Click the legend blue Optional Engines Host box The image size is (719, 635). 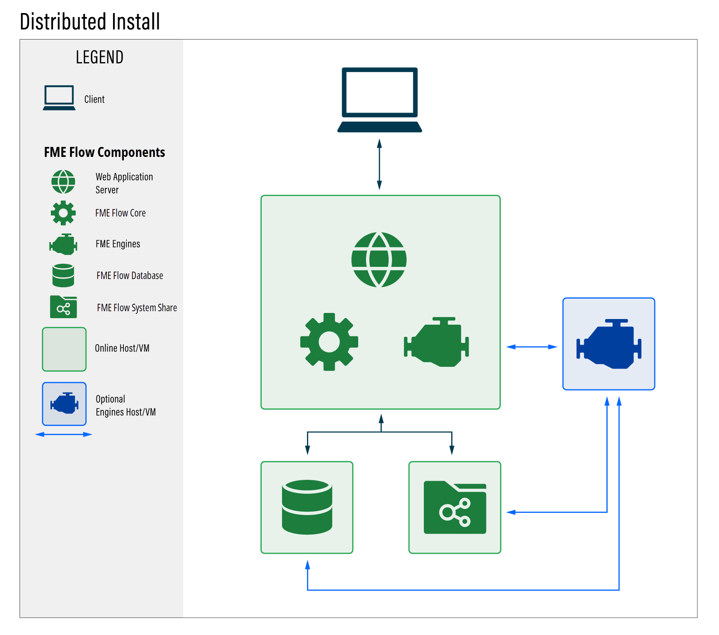coord(64,404)
